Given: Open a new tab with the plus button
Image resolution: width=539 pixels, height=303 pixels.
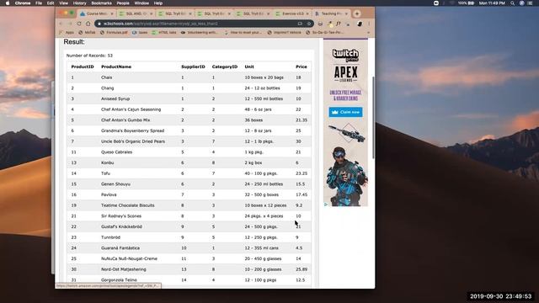Looking at the screenshot, I should coord(357,13).
